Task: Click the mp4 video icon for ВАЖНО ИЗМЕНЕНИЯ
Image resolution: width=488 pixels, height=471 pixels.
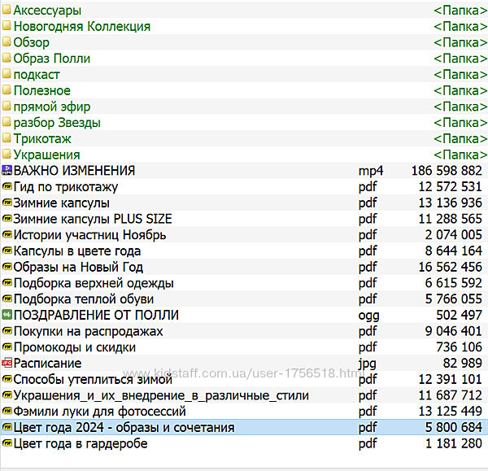Action: (x=7, y=171)
